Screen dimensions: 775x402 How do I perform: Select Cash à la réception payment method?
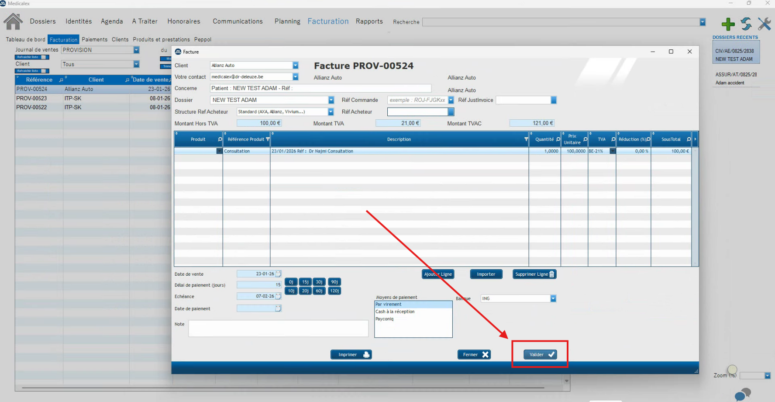coord(395,312)
